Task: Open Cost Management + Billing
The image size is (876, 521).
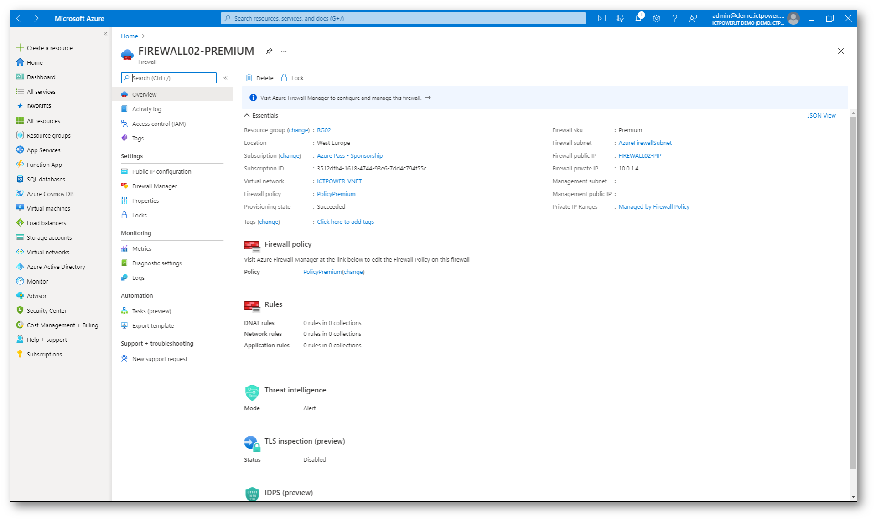Action: click(x=57, y=325)
